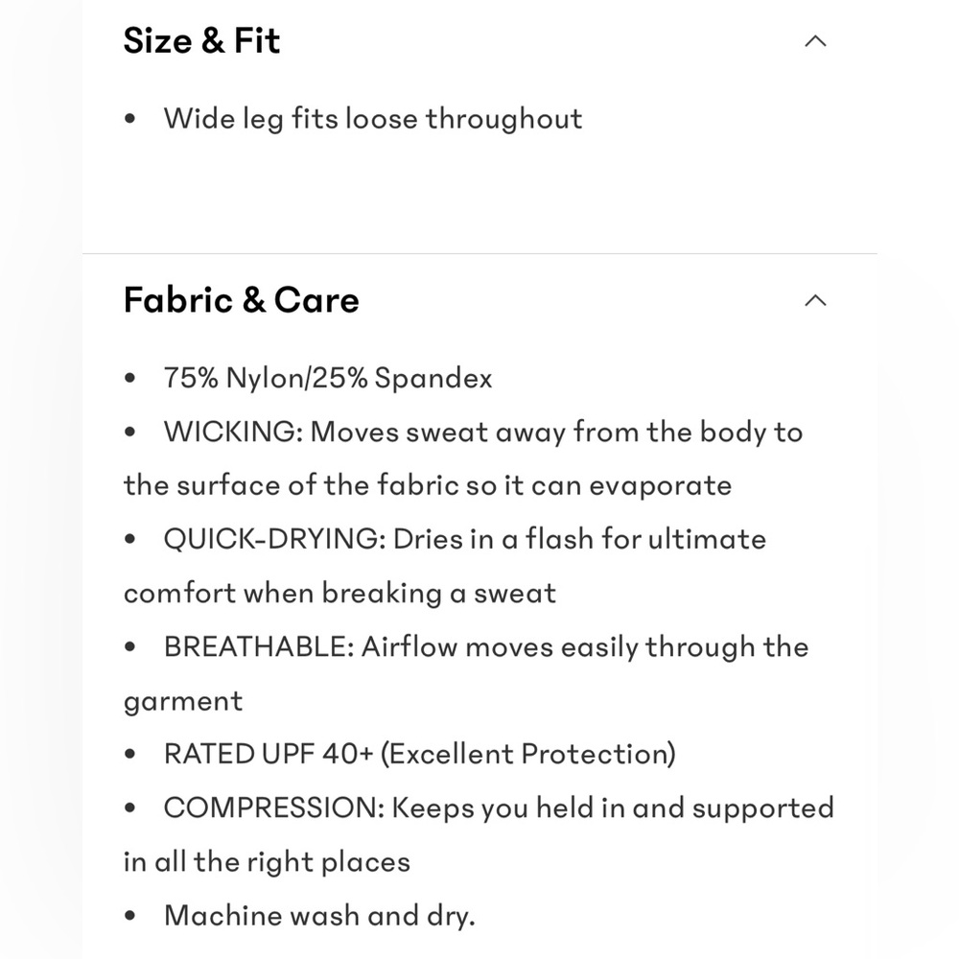The image size is (959, 959).
Task: Click the COMPRESSION feature line
Action: click(479, 835)
